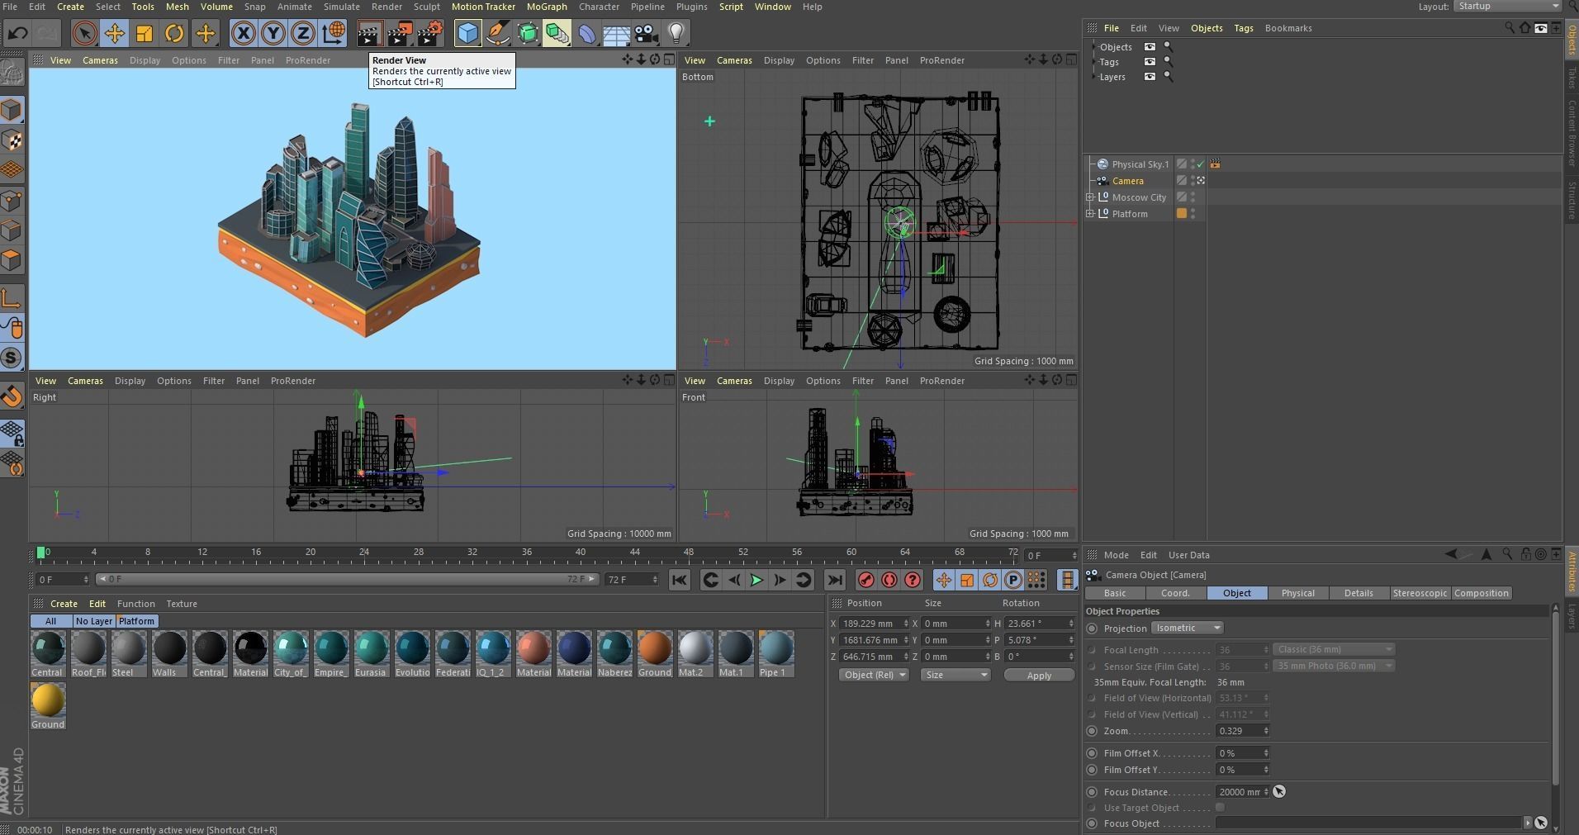Switch to the Physical camera tab

click(1297, 593)
